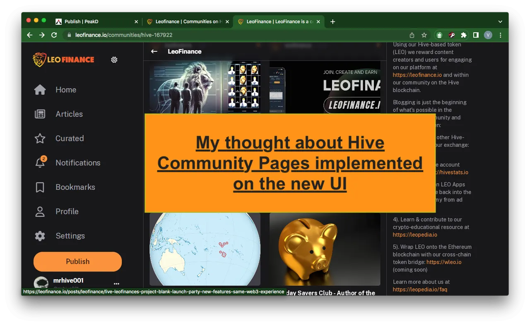Share this page via toolbar icon
Image resolution: width=530 pixels, height=326 pixels.
pyautogui.click(x=412, y=35)
